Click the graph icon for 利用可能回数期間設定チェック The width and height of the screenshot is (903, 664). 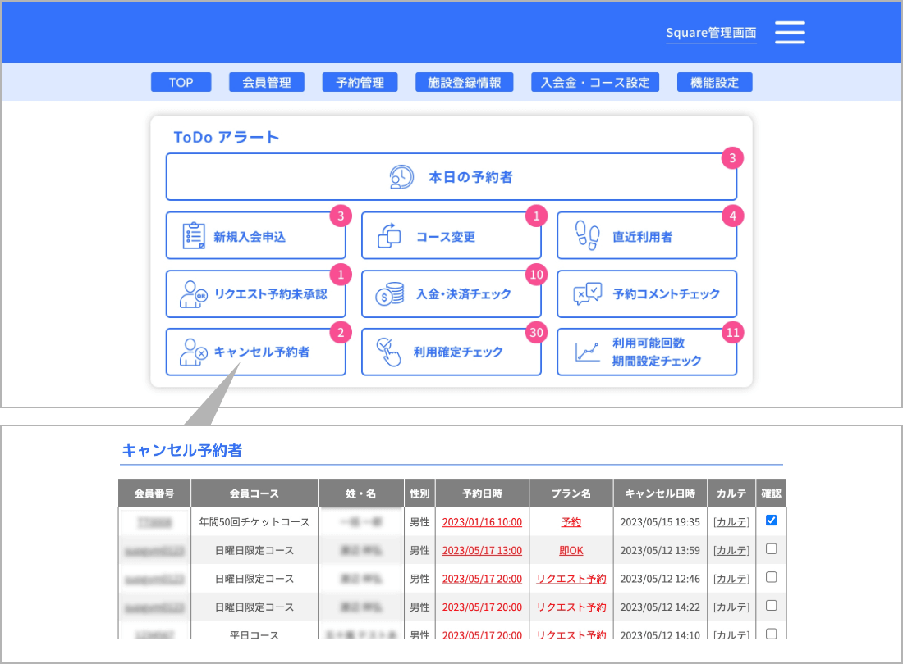tap(587, 352)
